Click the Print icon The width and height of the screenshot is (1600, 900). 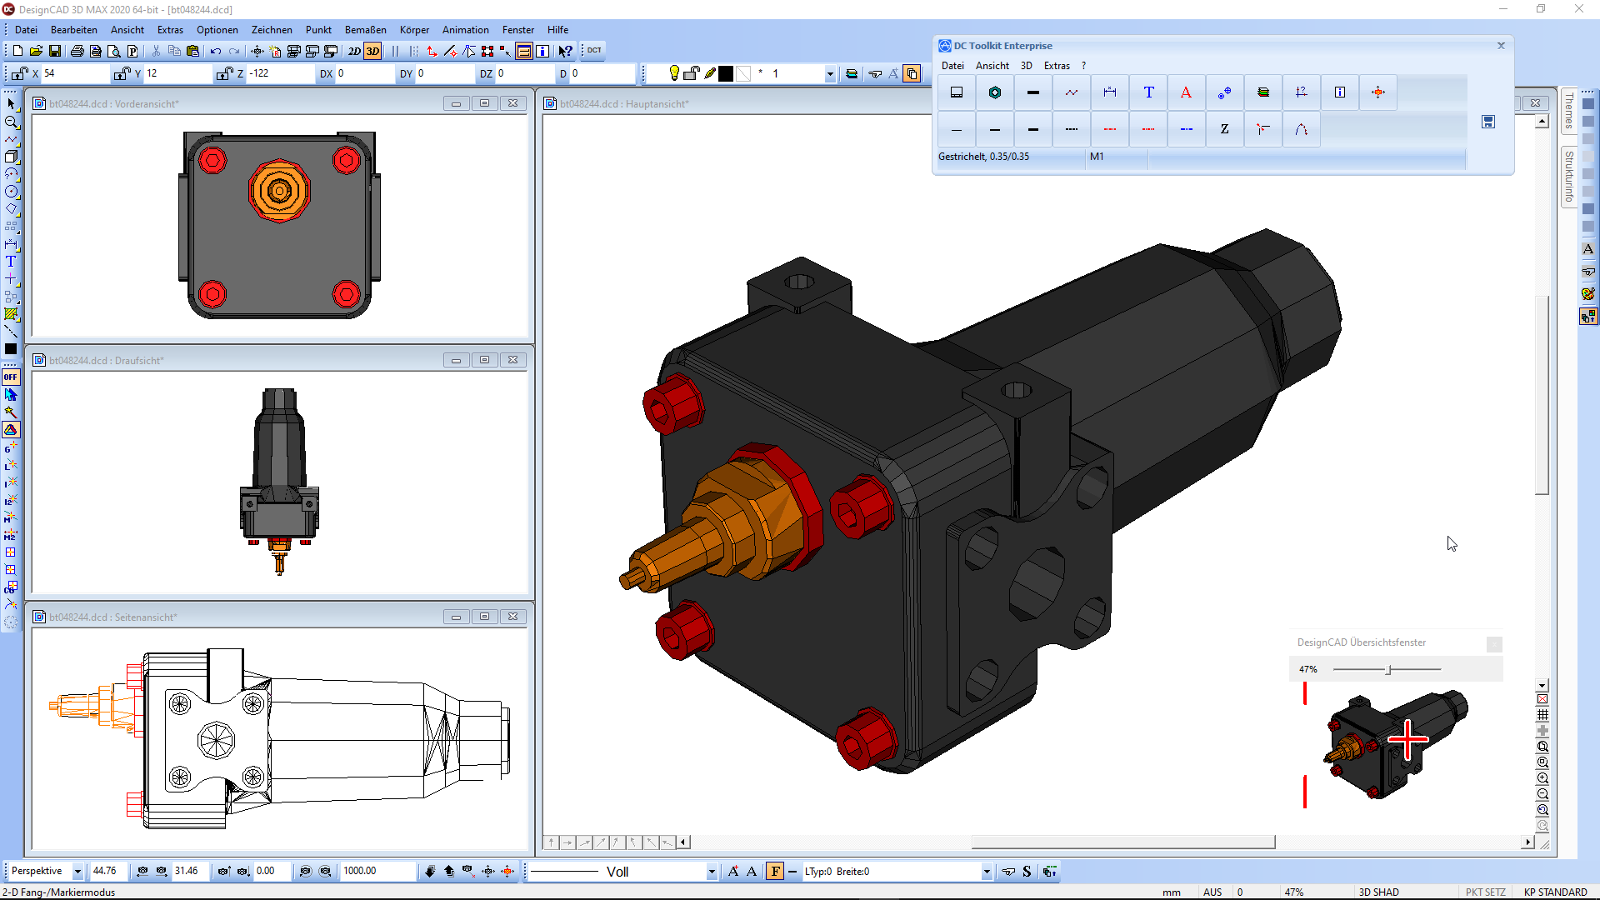(x=77, y=51)
